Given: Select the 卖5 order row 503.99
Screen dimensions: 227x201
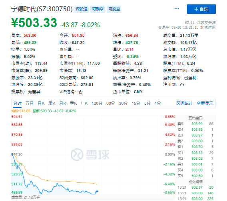Looking at the screenshot, I should point(195,124).
